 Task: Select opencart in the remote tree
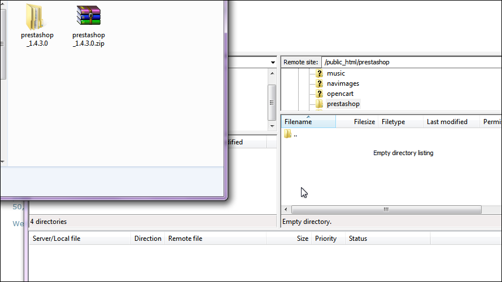340,94
